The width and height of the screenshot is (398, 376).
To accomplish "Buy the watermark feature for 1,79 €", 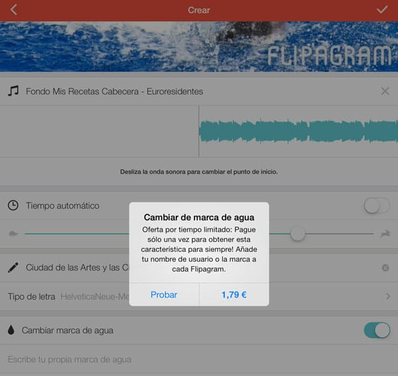I will 234,294.
